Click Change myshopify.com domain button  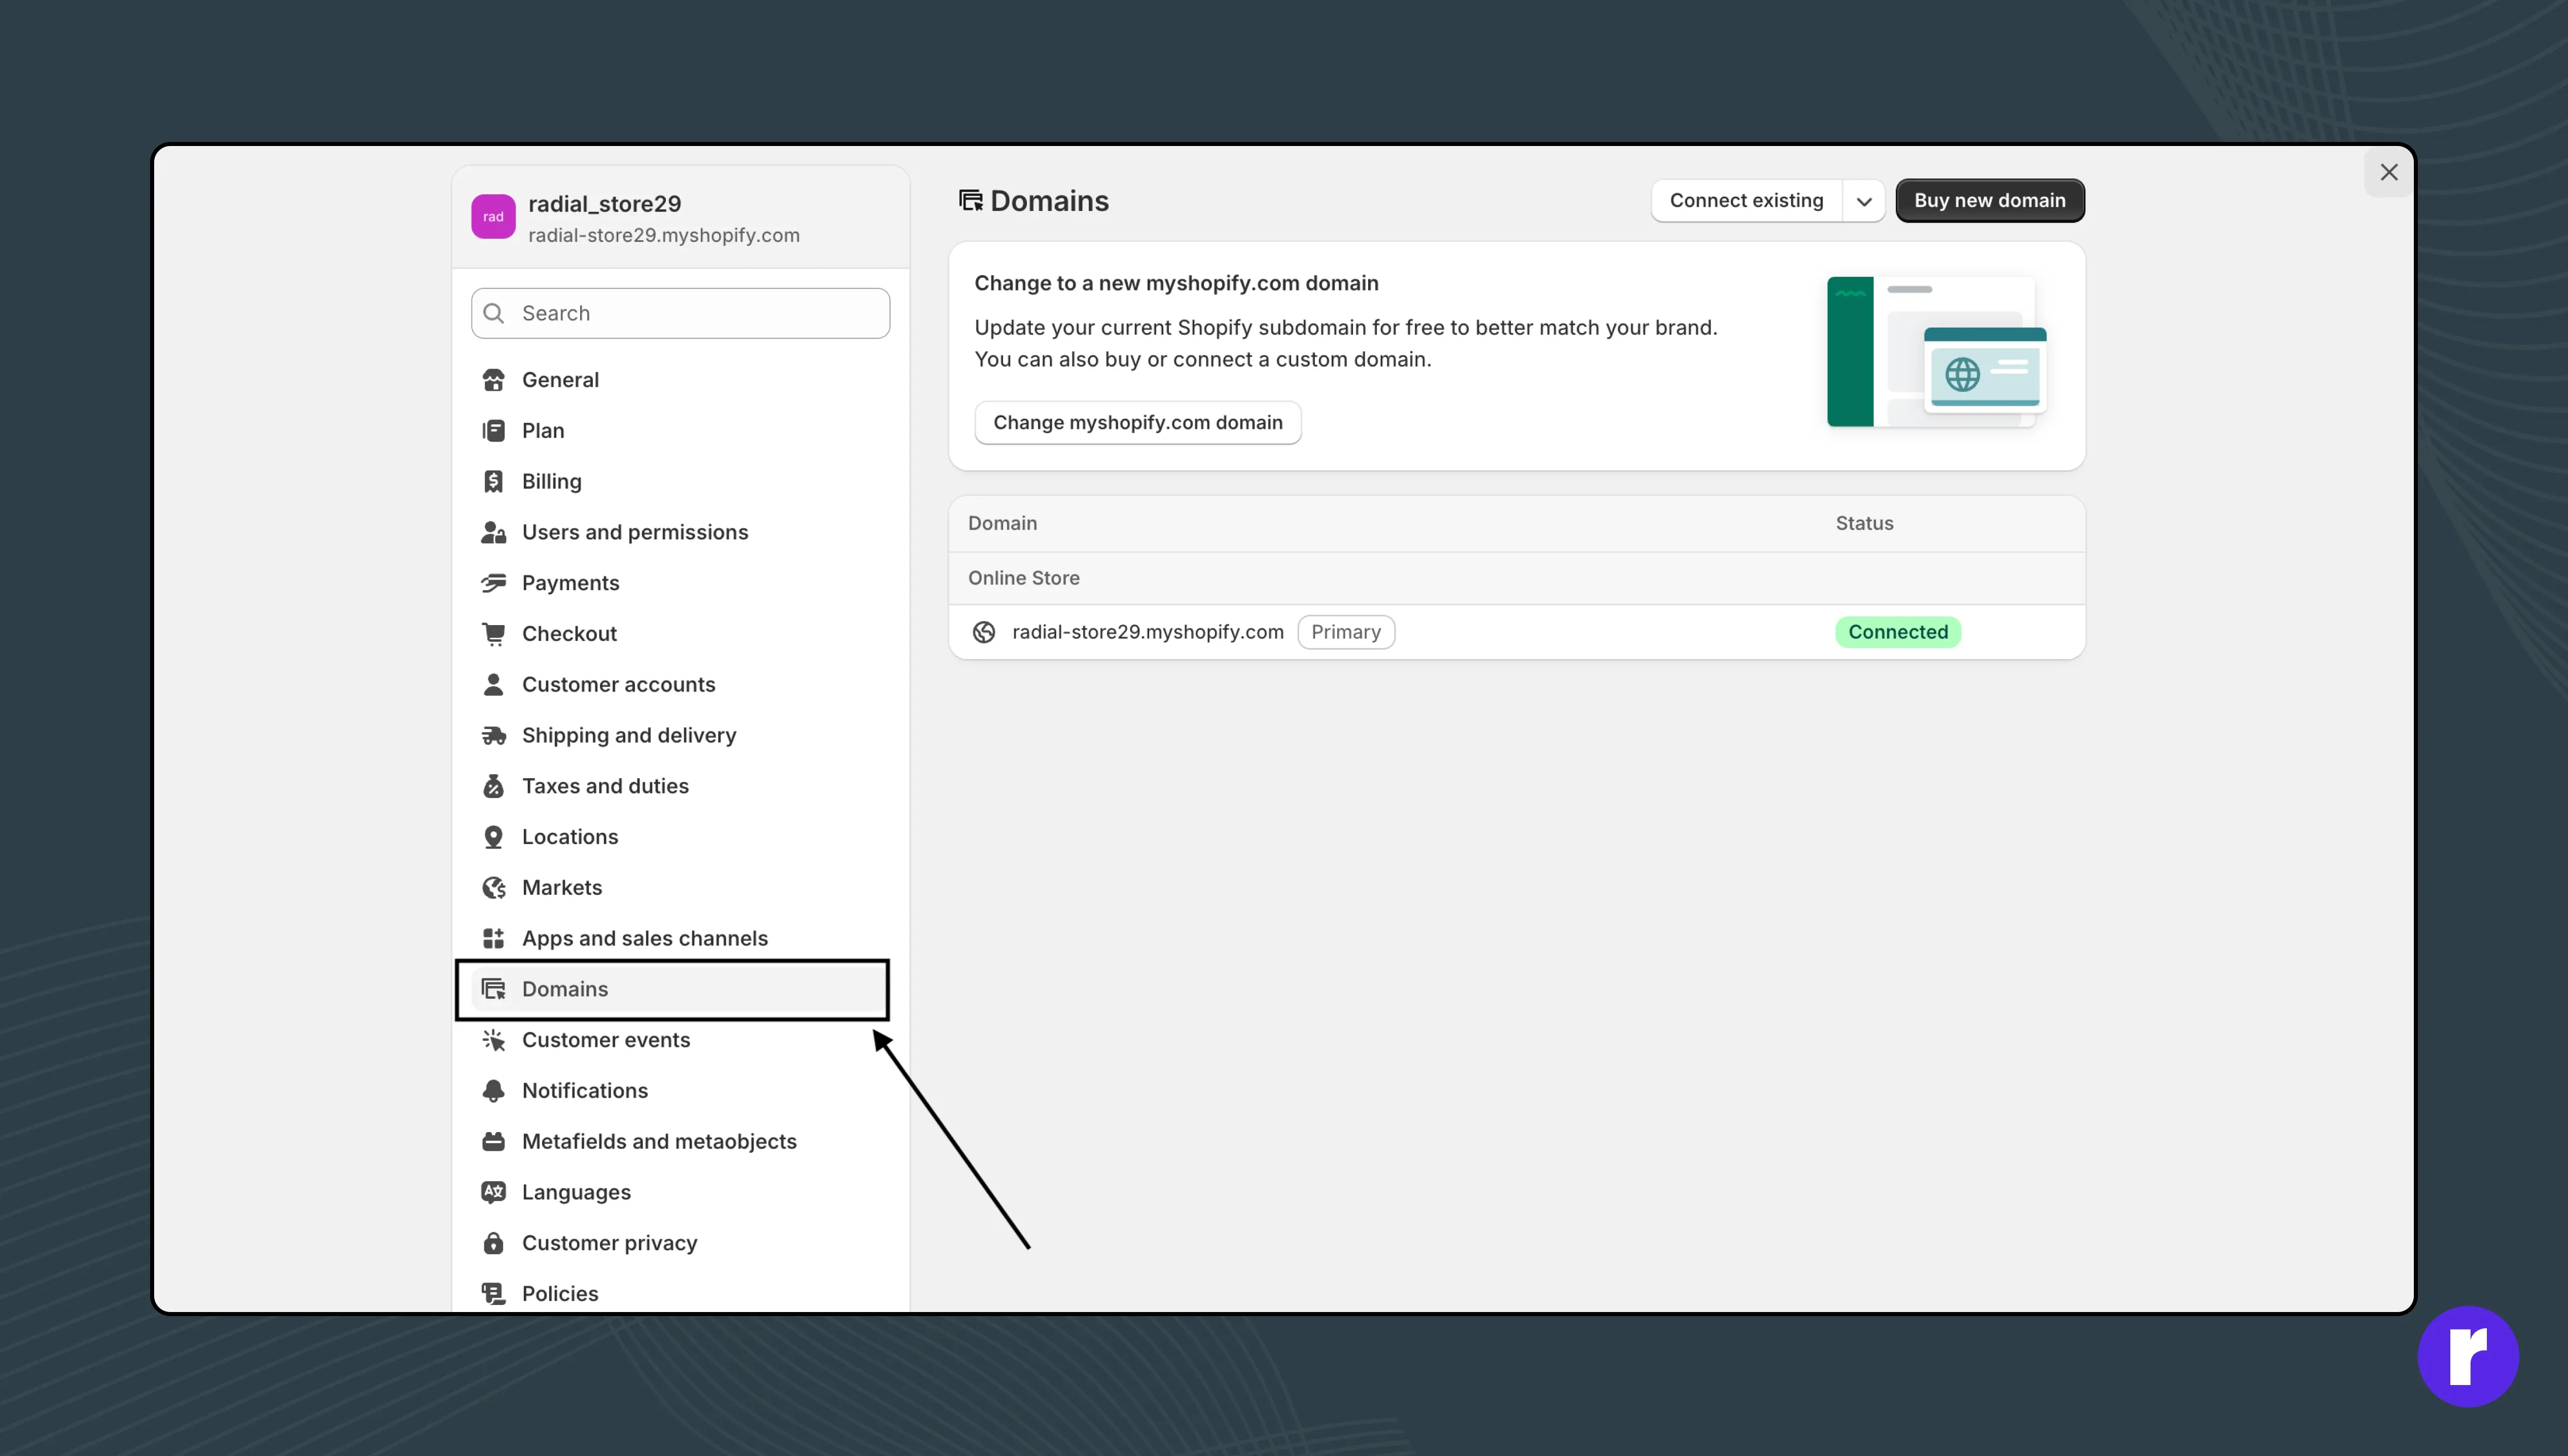1137,423
